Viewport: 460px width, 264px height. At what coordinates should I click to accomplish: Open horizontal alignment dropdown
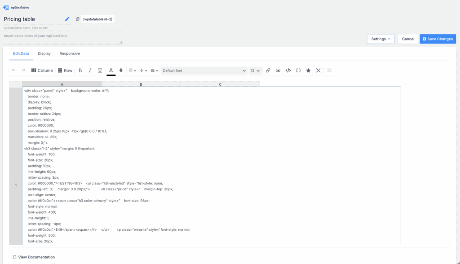pyautogui.click(x=133, y=70)
